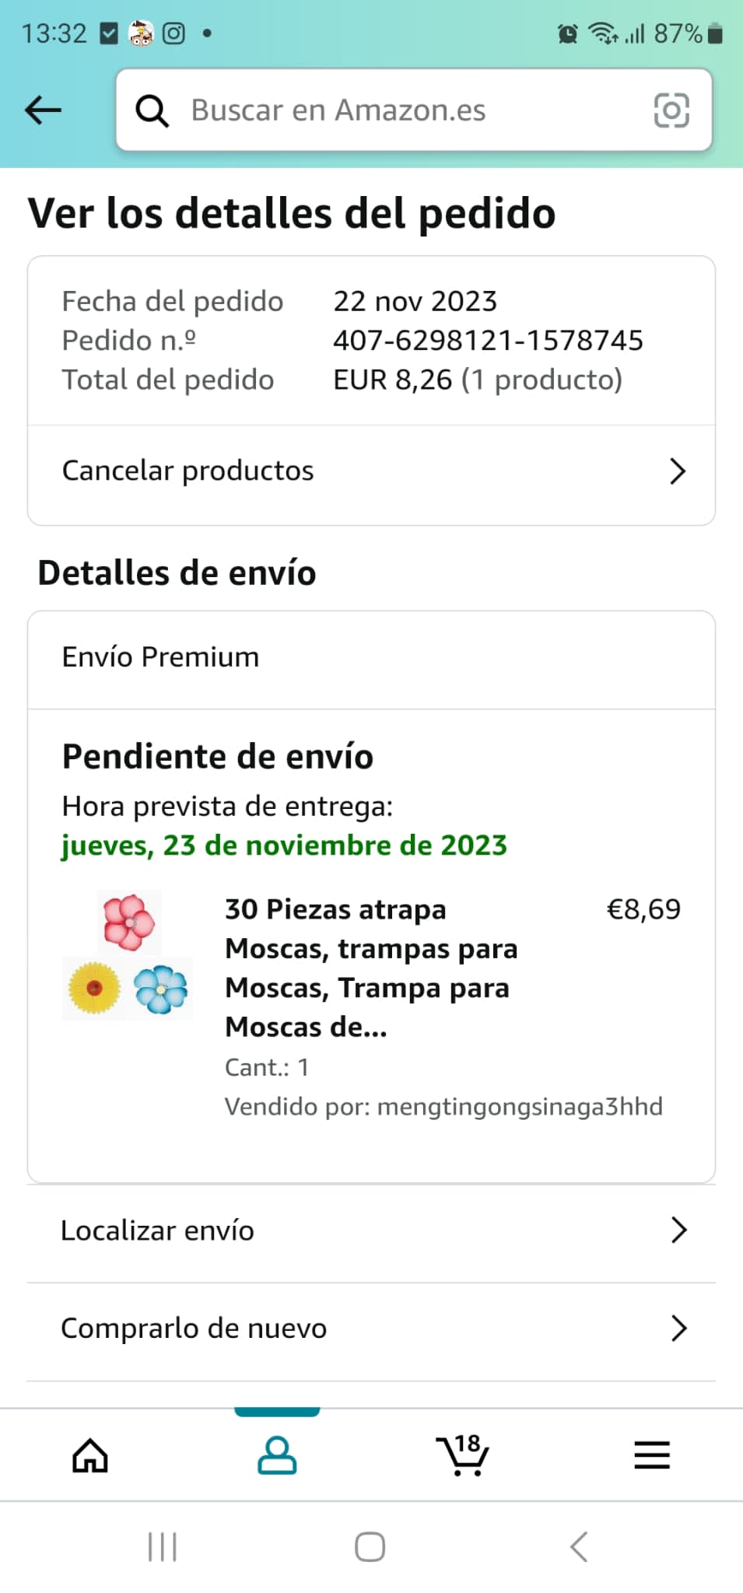Image resolution: width=743 pixels, height=1593 pixels.
Task: Expand the Comprarlo de nuevo chevron
Action: (678, 1329)
